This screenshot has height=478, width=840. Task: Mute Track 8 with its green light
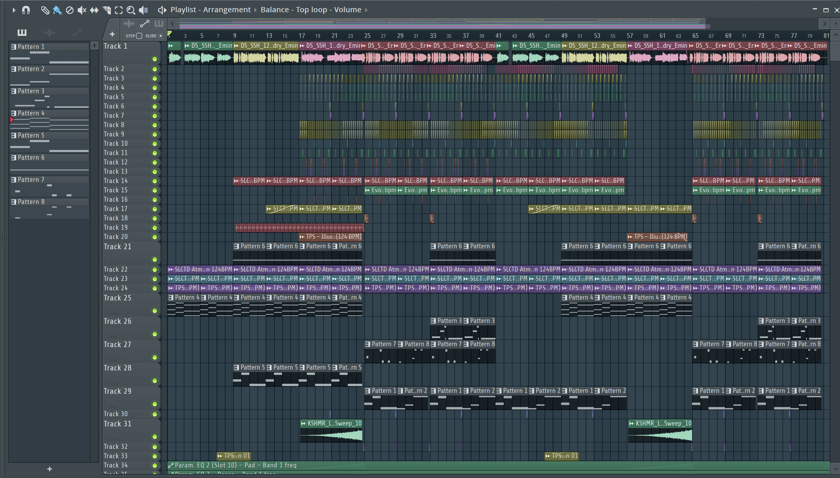click(154, 125)
